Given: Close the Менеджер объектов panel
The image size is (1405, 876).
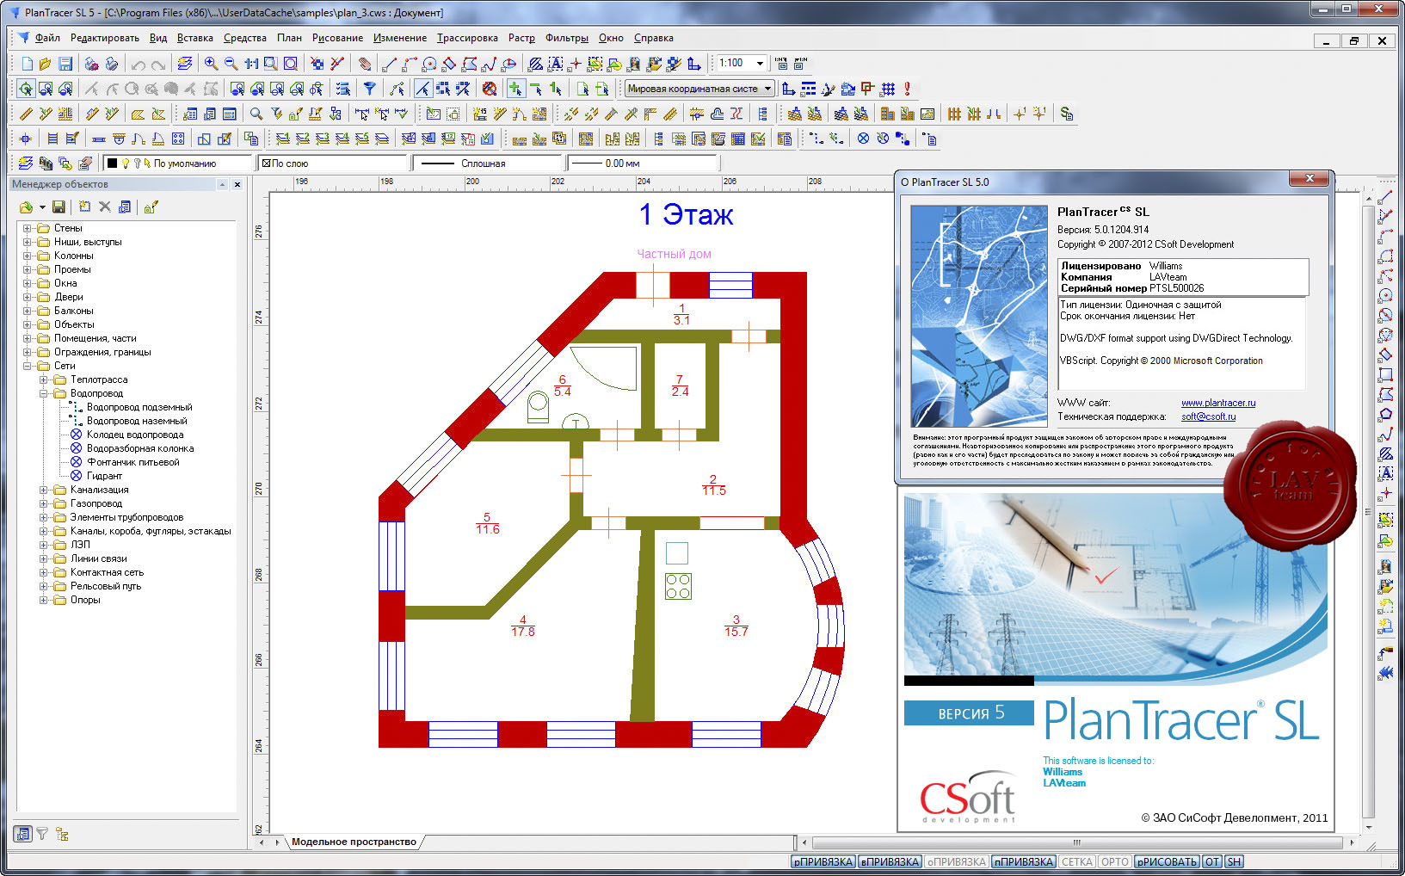Looking at the screenshot, I should pos(237,184).
